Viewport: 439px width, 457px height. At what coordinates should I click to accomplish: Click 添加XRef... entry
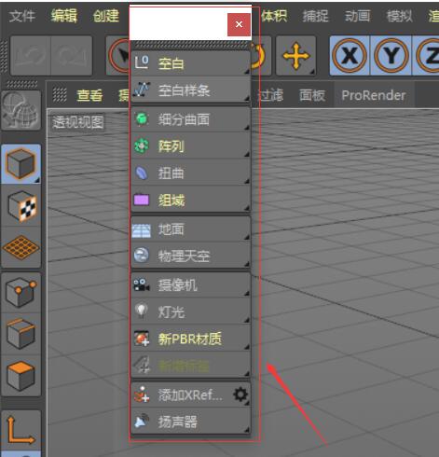pyautogui.click(x=190, y=395)
